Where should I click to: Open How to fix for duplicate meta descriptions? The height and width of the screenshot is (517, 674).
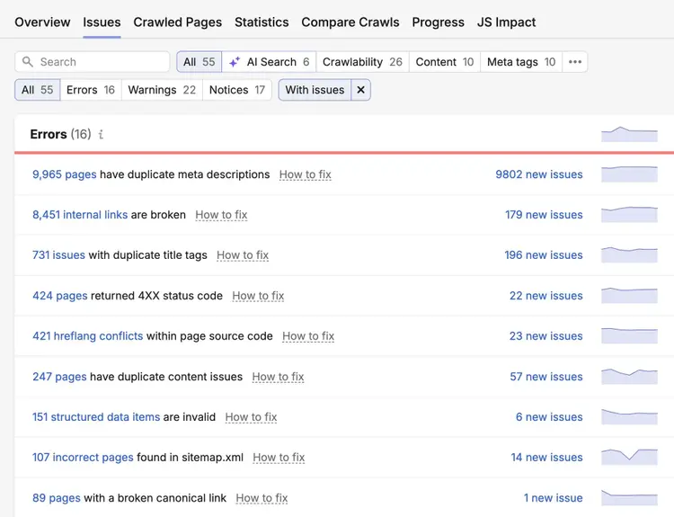coord(306,174)
